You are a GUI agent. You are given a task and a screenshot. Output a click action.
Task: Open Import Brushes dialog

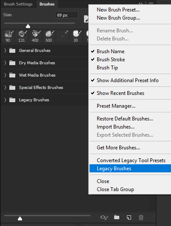tap(115, 127)
